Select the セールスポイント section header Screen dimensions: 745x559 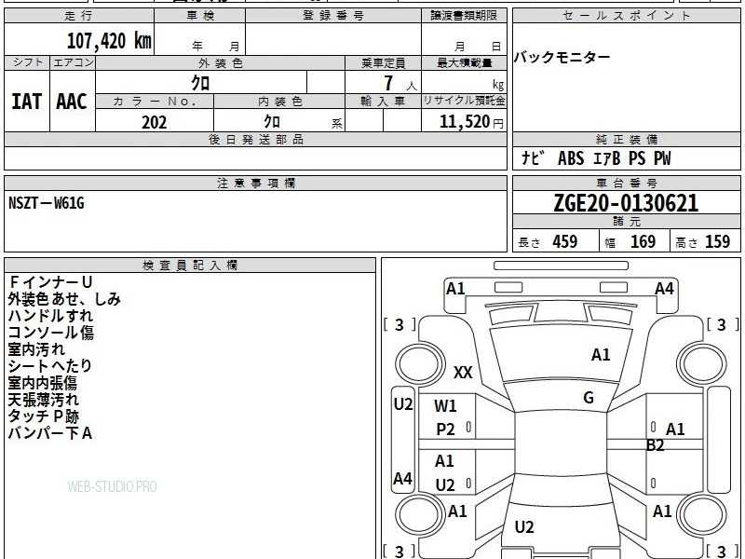pos(626,16)
